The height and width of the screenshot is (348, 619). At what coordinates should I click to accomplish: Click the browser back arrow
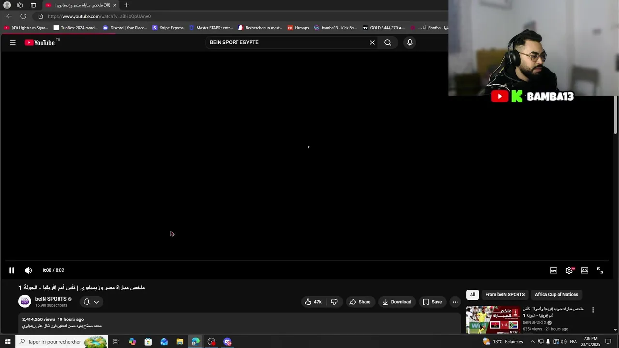[9, 16]
